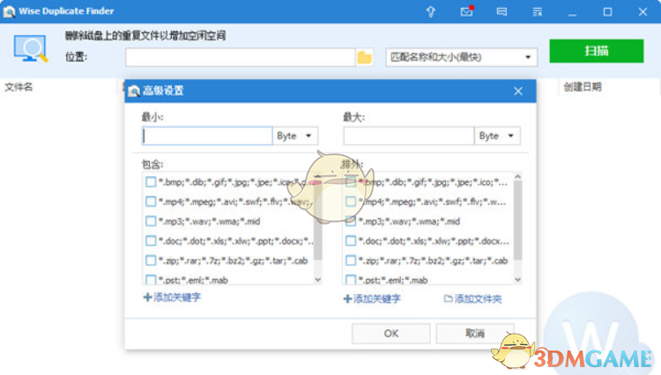Open the settings menu icon in title bar
This screenshot has width=661, height=375.
click(x=536, y=11)
